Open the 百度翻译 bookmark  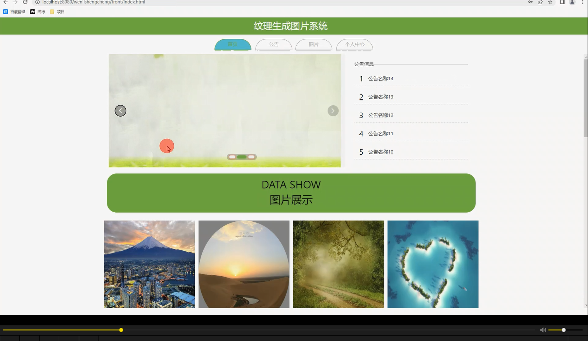(x=14, y=11)
